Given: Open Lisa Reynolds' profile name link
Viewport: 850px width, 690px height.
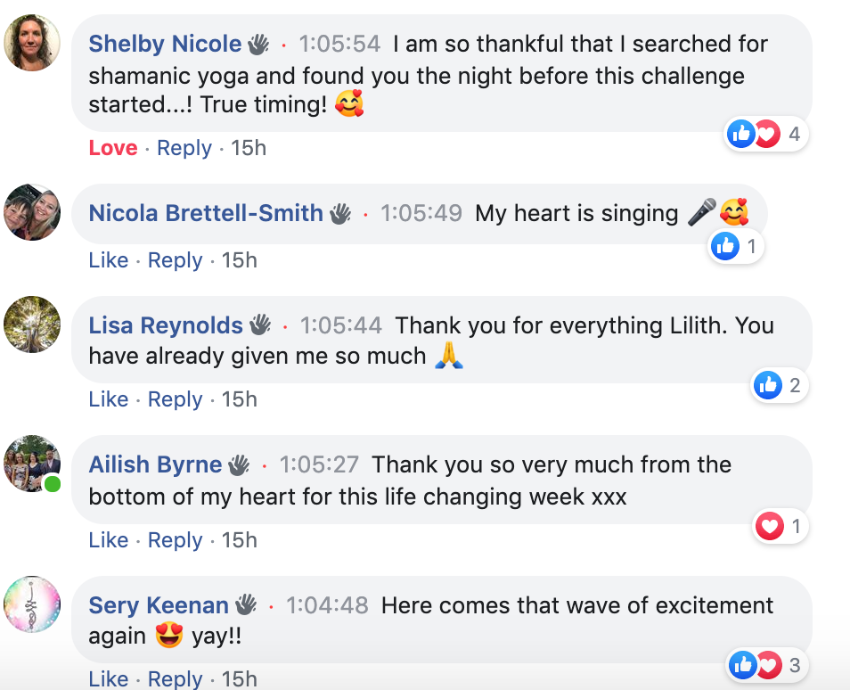Looking at the screenshot, I should click(166, 325).
